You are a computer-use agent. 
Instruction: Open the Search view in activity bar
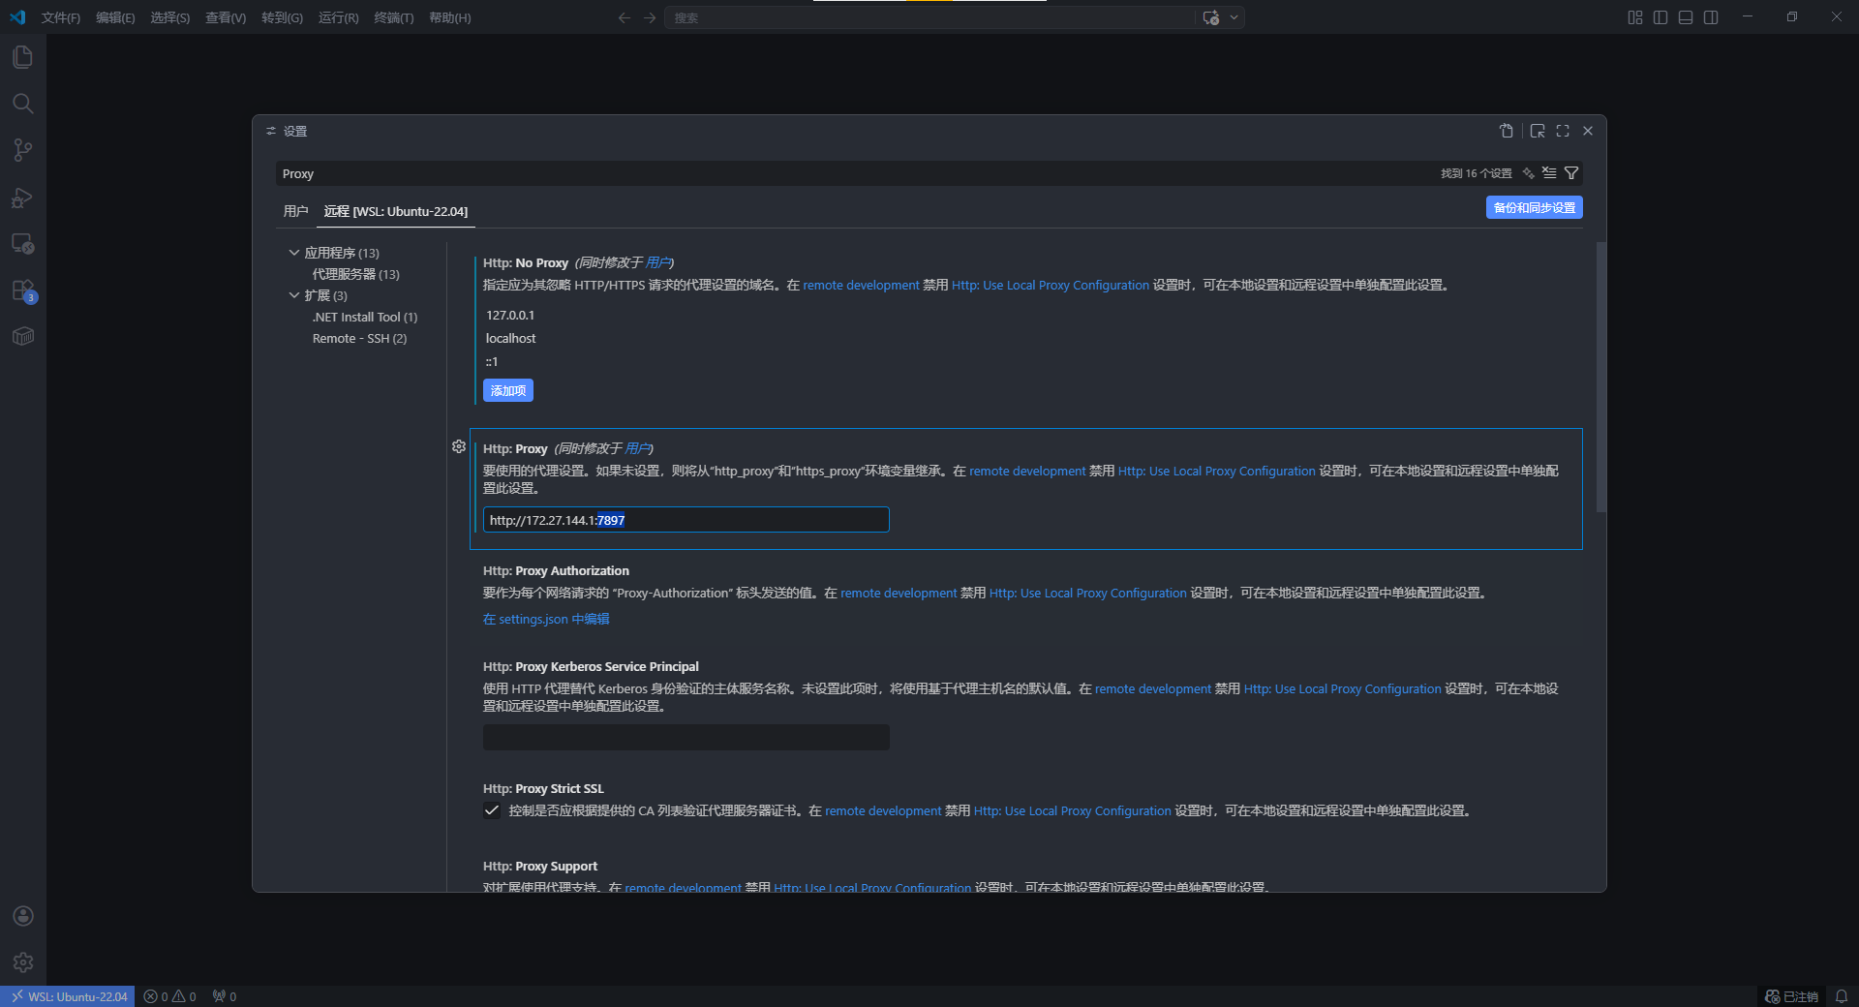[x=23, y=104]
